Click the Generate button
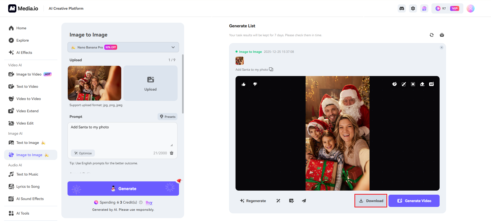The width and height of the screenshot is (491, 224). pos(123,189)
